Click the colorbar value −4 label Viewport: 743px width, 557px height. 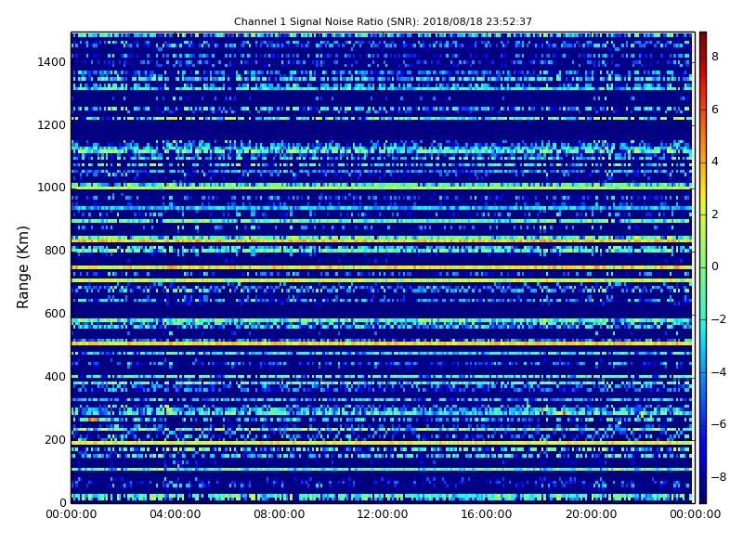click(719, 372)
